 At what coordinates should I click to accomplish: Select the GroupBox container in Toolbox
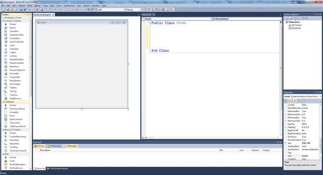pyautogui.click(x=14, y=112)
